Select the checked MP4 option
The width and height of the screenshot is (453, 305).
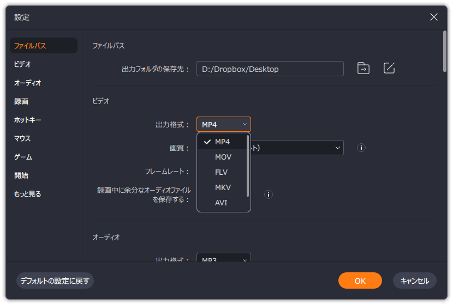point(222,142)
